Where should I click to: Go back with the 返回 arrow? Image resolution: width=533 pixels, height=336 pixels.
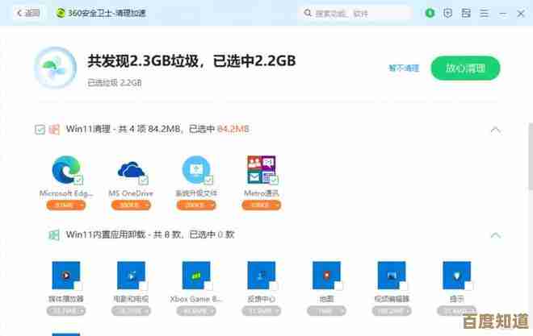pyautogui.click(x=19, y=13)
